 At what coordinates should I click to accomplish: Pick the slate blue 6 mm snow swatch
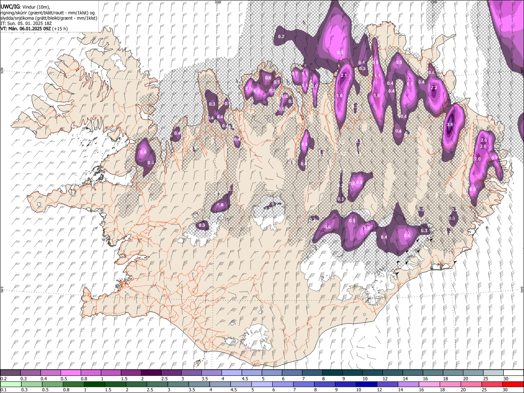pyautogui.click(x=291, y=373)
